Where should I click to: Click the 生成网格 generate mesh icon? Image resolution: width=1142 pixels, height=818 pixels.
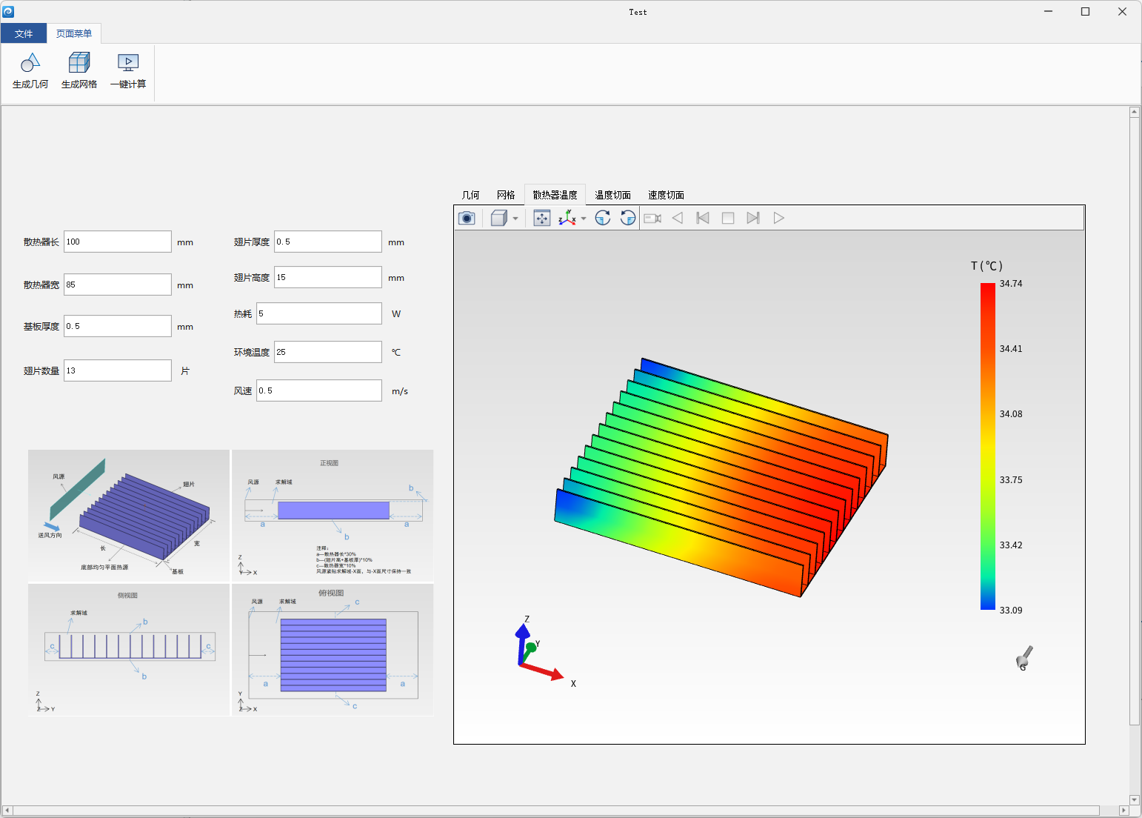click(79, 71)
